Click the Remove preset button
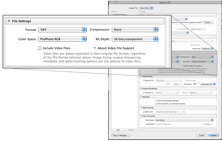The image size is (222, 141). (x=131, y=130)
